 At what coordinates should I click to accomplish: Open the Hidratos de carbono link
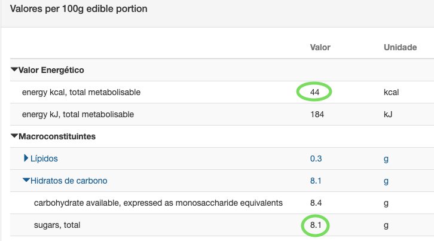click(69, 181)
